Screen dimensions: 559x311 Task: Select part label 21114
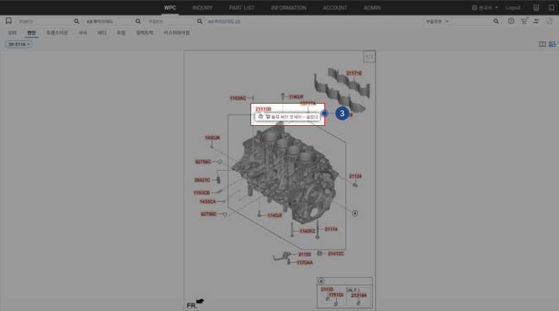[x=331, y=229]
